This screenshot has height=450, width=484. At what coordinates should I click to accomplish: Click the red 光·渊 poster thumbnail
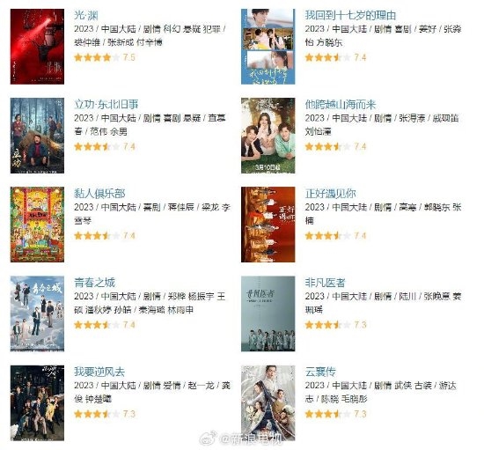pyautogui.click(x=37, y=47)
